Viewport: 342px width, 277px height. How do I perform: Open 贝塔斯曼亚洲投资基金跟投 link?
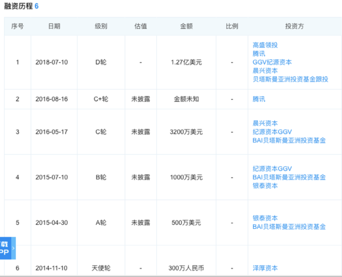pos(290,79)
